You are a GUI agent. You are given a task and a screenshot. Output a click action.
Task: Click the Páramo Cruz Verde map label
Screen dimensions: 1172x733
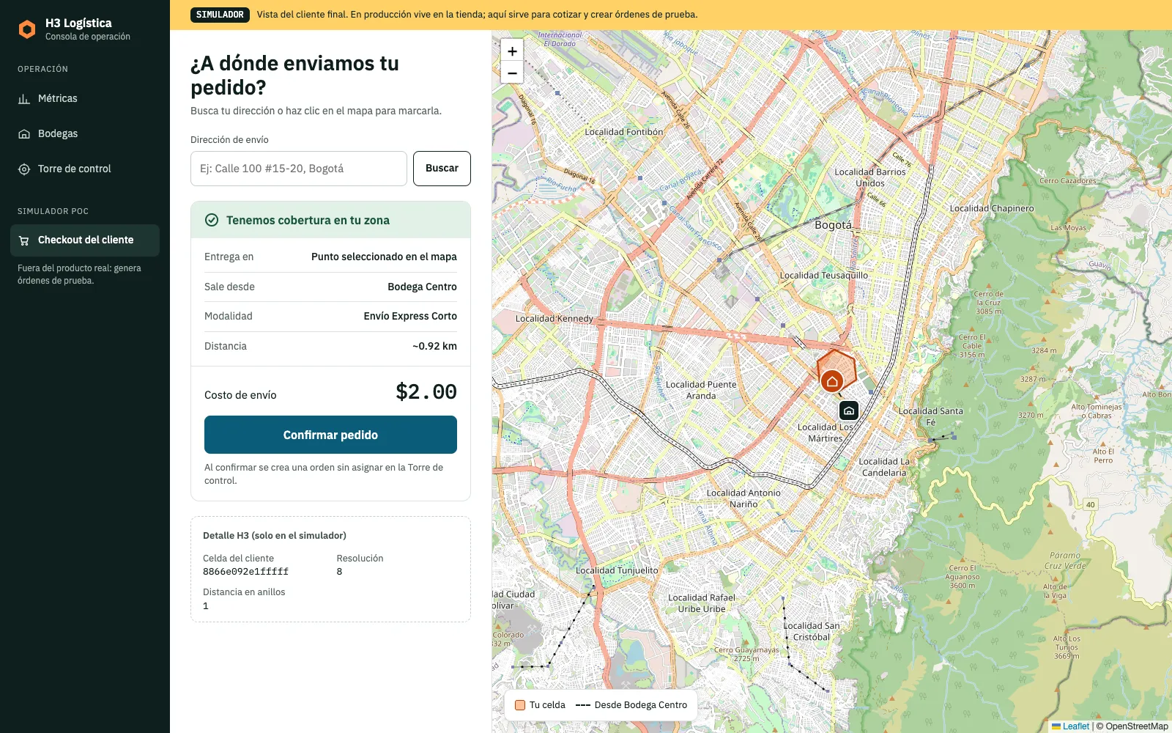click(x=1065, y=561)
